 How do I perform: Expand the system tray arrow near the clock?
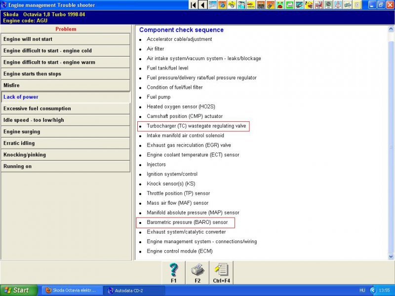373,291
